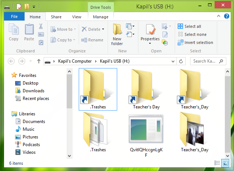Click the Copy path icon in Clipboard
The width and height of the screenshot is (234, 171).
(41, 35)
